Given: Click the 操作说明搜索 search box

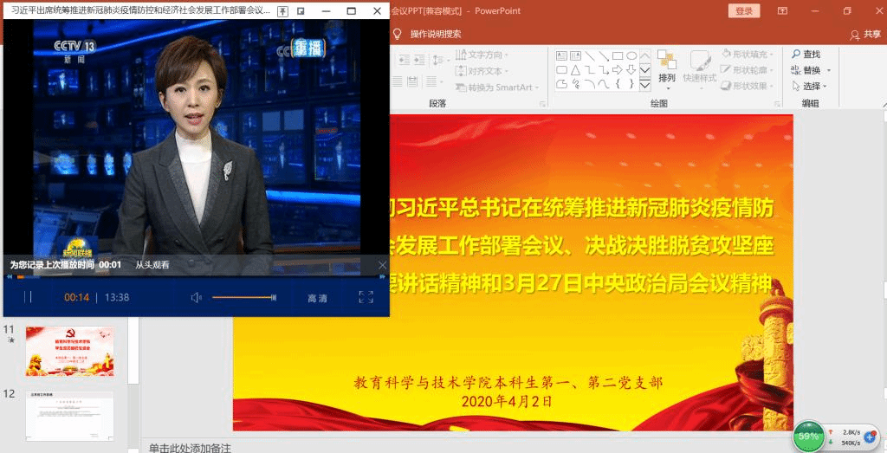Looking at the screenshot, I should pos(435,34).
